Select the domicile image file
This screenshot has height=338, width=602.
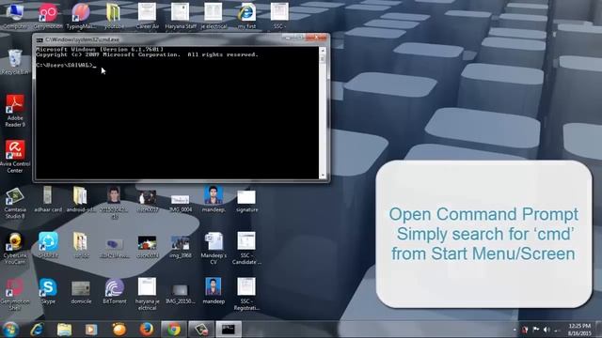[81, 292]
